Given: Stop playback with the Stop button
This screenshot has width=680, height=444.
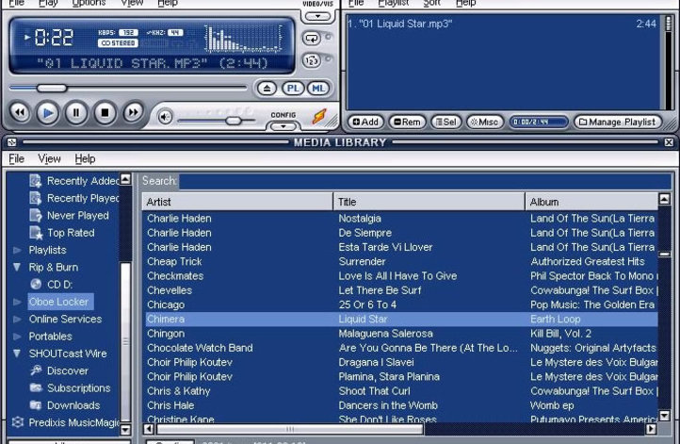Looking at the screenshot, I should point(105,113).
